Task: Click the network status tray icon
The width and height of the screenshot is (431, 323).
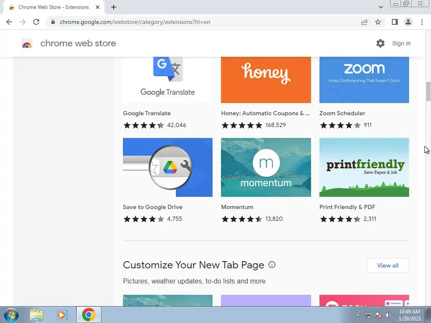Action: coord(368,315)
